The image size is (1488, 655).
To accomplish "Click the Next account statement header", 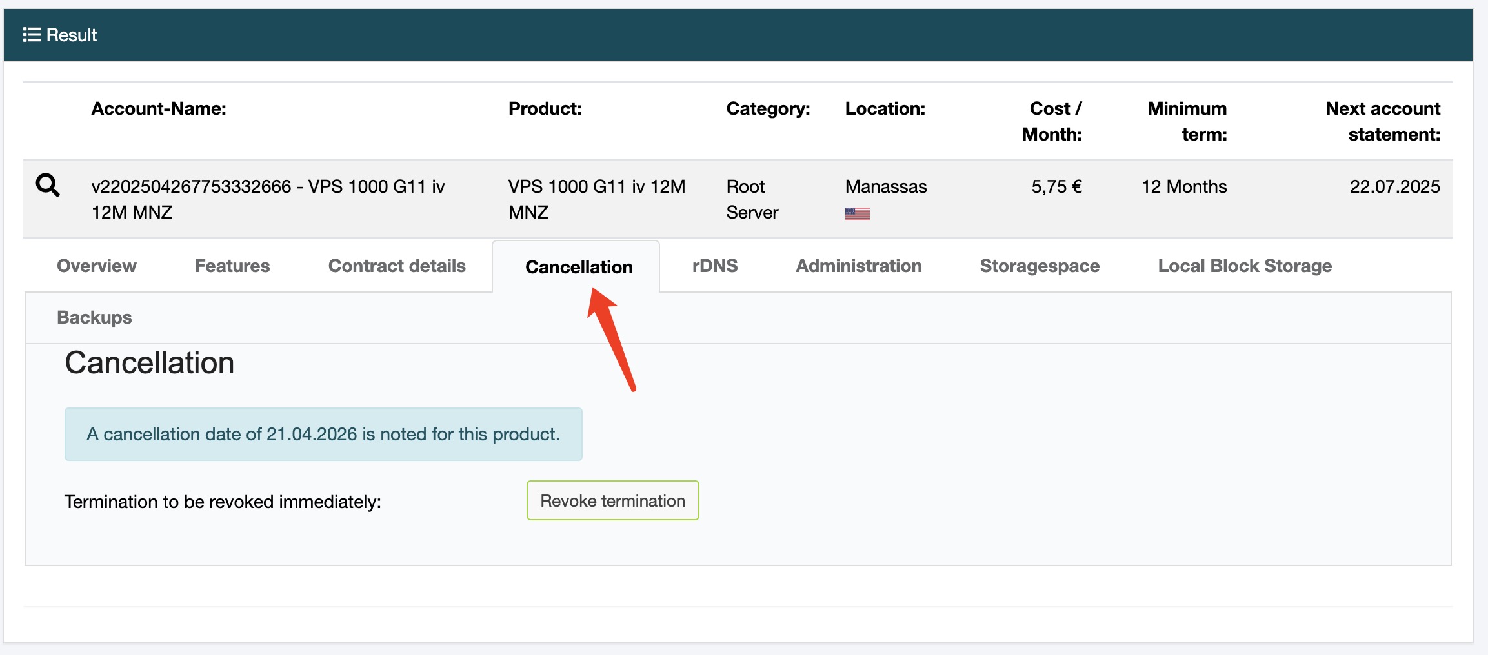I will [x=1383, y=121].
